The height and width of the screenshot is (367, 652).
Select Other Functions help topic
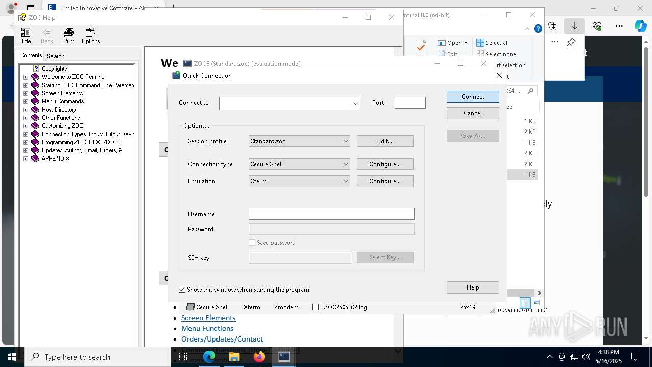(x=61, y=118)
